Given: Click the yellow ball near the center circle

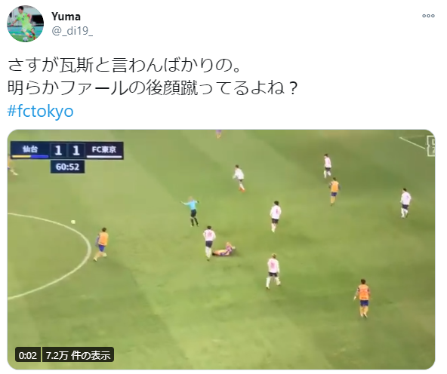Looking at the screenshot, I should coord(73,222).
